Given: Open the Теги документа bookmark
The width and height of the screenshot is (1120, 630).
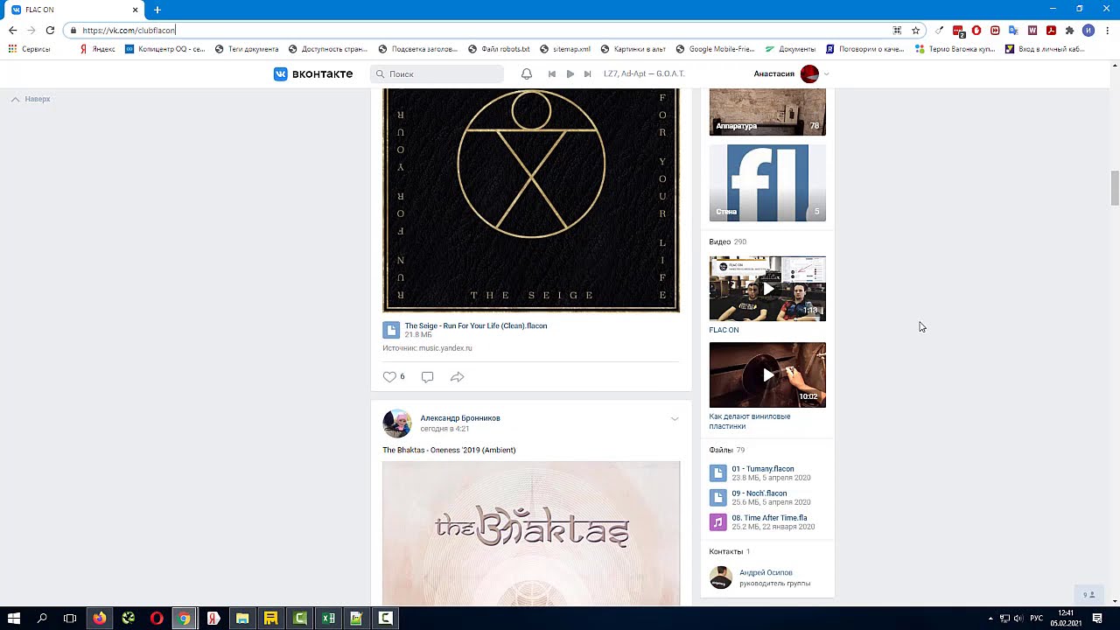Looking at the screenshot, I should point(247,49).
